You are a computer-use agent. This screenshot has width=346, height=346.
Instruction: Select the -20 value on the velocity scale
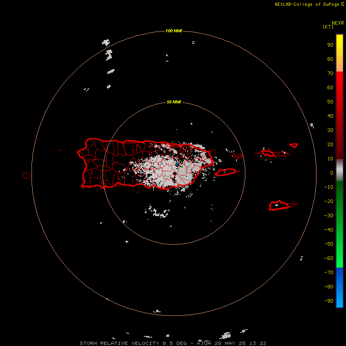329,201
